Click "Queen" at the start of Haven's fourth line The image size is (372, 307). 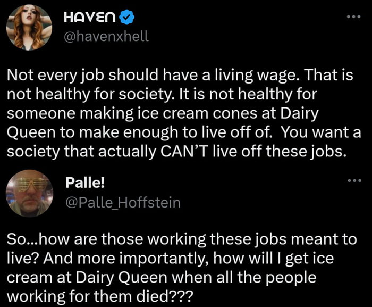click(31, 132)
